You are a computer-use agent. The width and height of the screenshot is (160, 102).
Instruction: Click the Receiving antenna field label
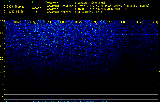[59, 12]
